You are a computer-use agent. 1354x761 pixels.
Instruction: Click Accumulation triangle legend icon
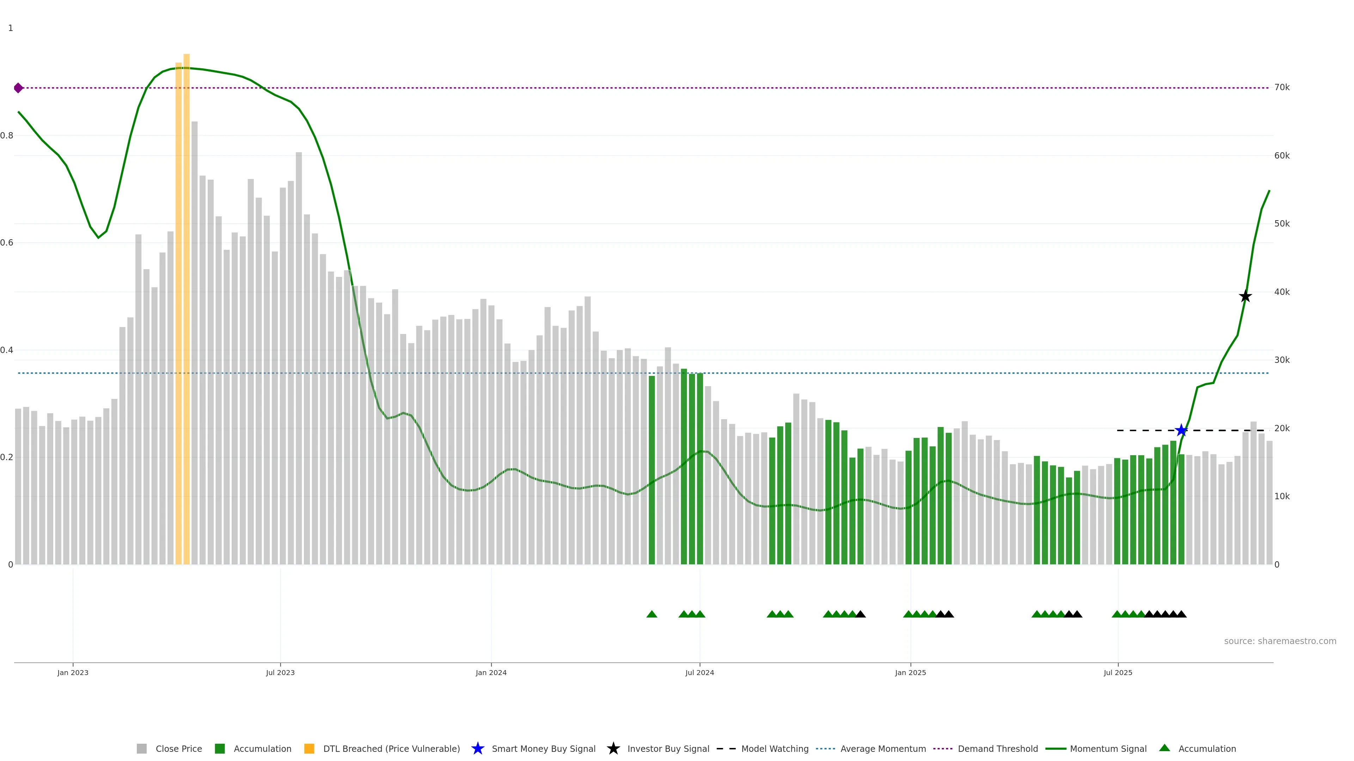(1164, 748)
